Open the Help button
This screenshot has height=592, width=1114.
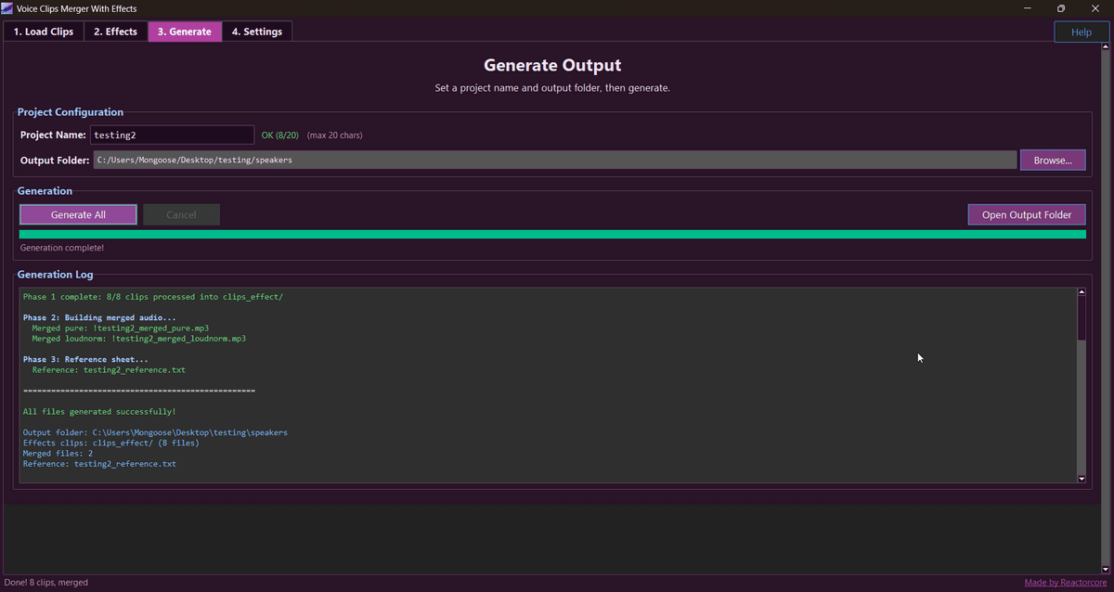1082,32
